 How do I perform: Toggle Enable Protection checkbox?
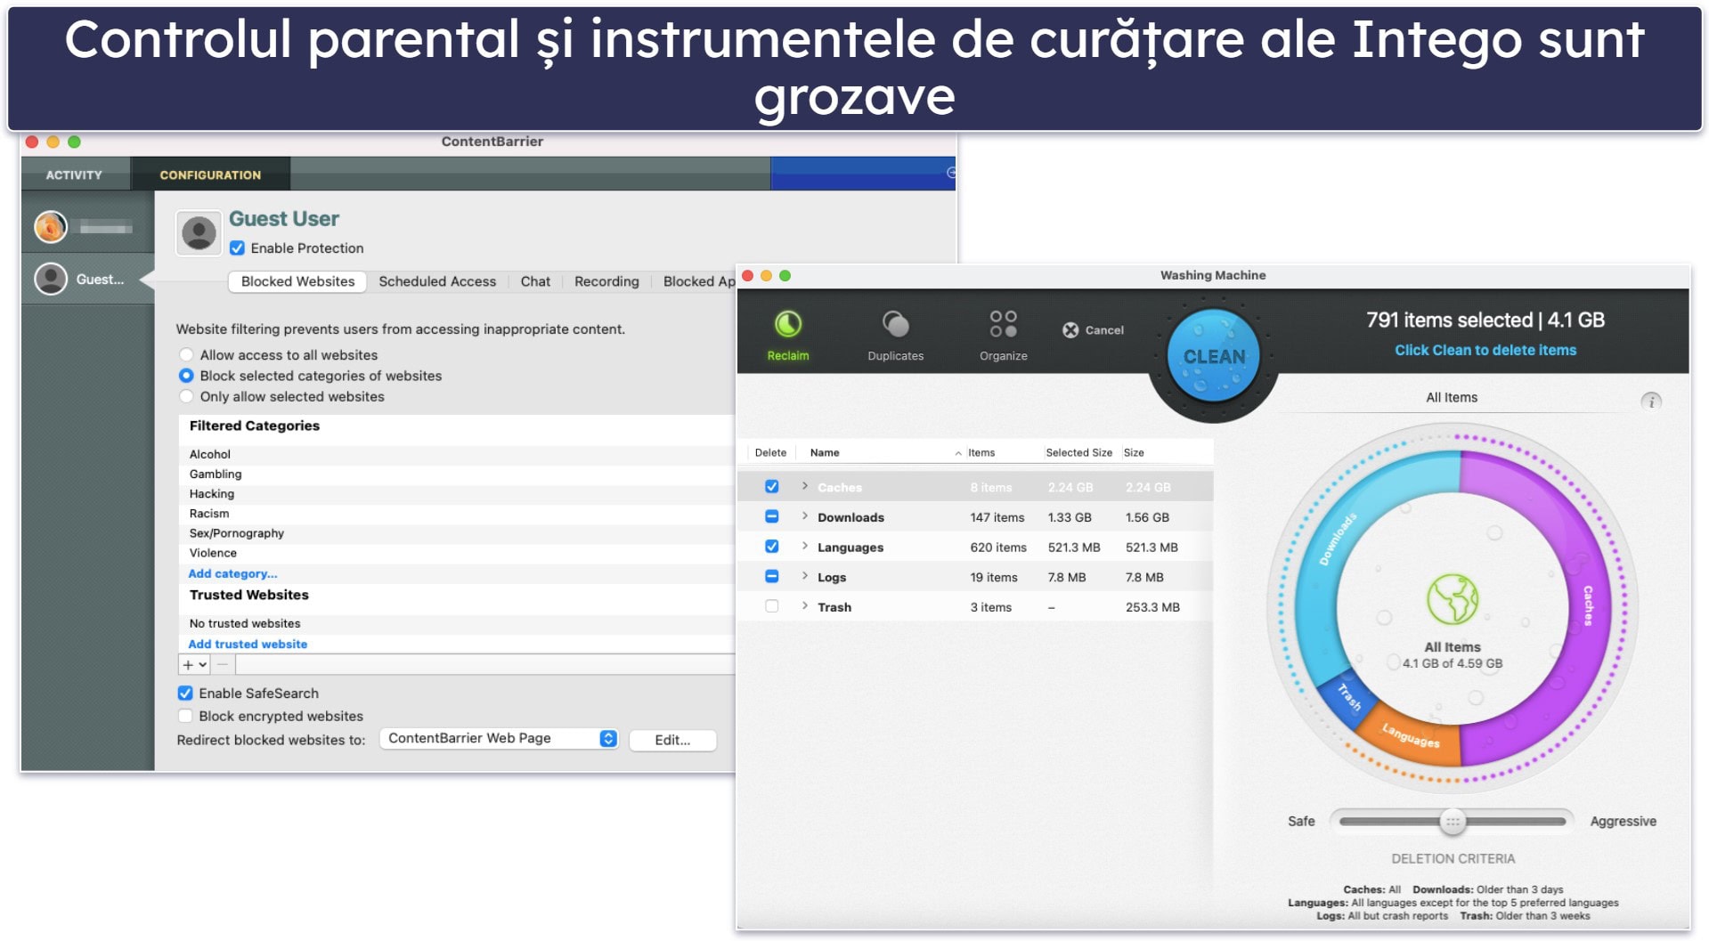(237, 248)
